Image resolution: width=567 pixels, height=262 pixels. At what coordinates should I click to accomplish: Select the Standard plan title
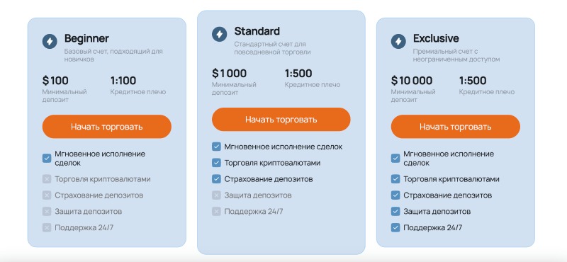tap(257, 31)
